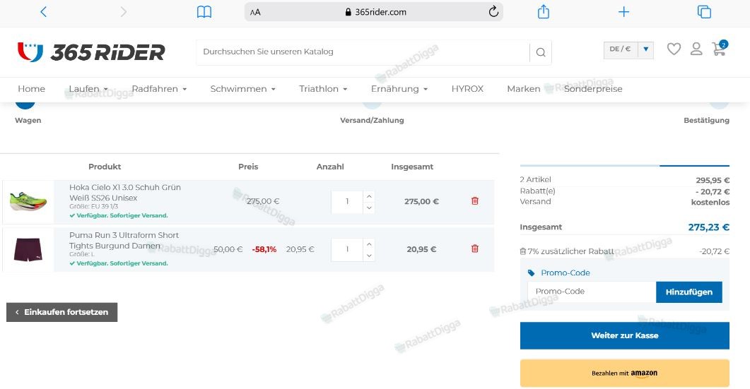Decrease quantity of Hoka Cielo X1
Viewport: 750px width, 389px height.
pos(369,208)
